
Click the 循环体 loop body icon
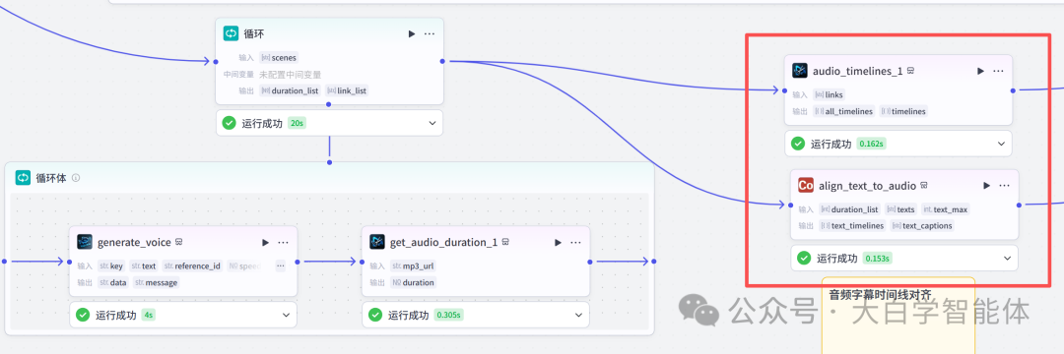coord(23,177)
